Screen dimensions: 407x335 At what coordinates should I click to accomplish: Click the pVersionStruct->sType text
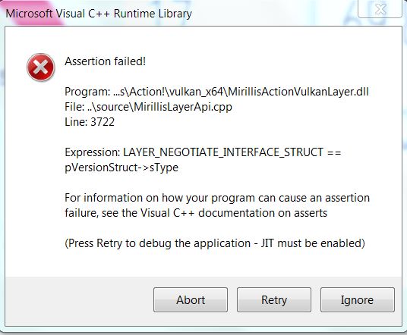click(x=121, y=167)
